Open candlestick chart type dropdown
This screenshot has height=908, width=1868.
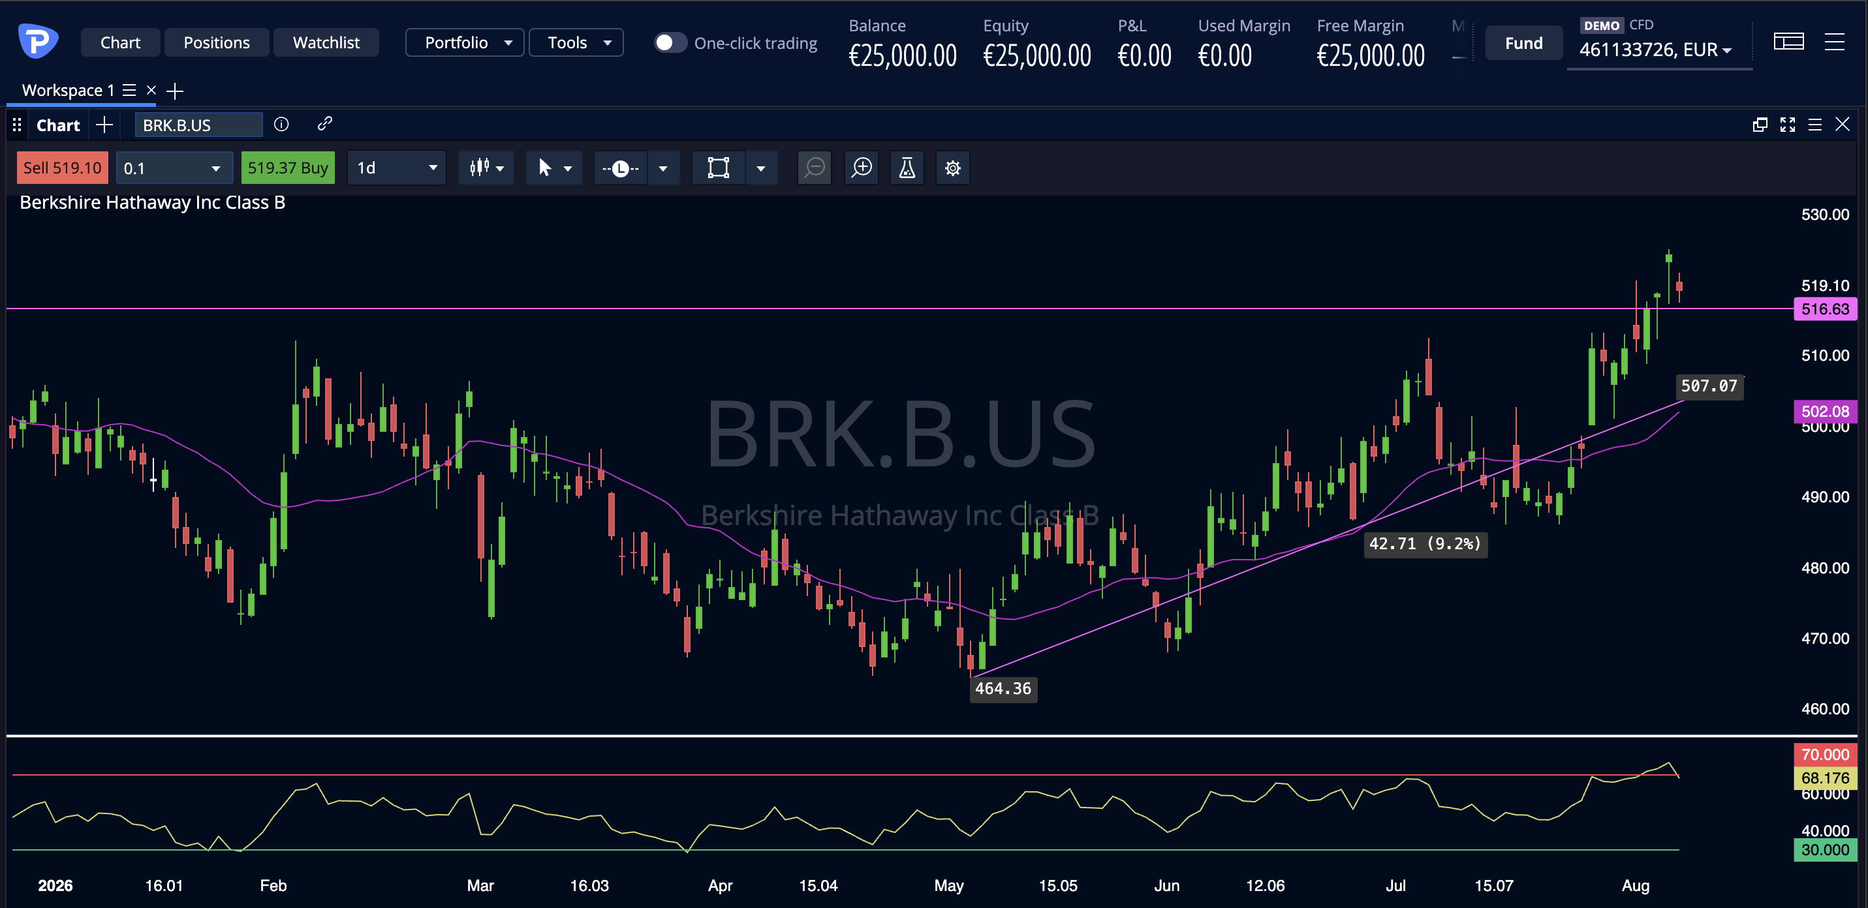486,168
